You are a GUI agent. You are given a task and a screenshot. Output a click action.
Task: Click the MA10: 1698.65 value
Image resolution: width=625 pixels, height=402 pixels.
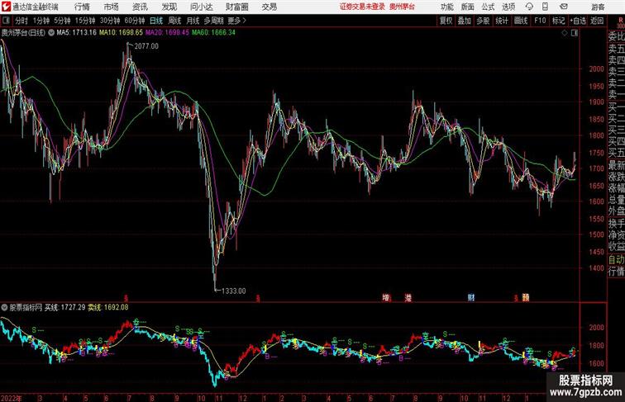121,33
